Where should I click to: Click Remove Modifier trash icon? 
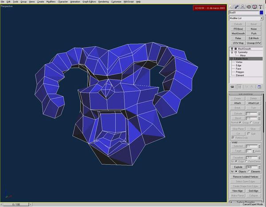click(x=252, y=87)
